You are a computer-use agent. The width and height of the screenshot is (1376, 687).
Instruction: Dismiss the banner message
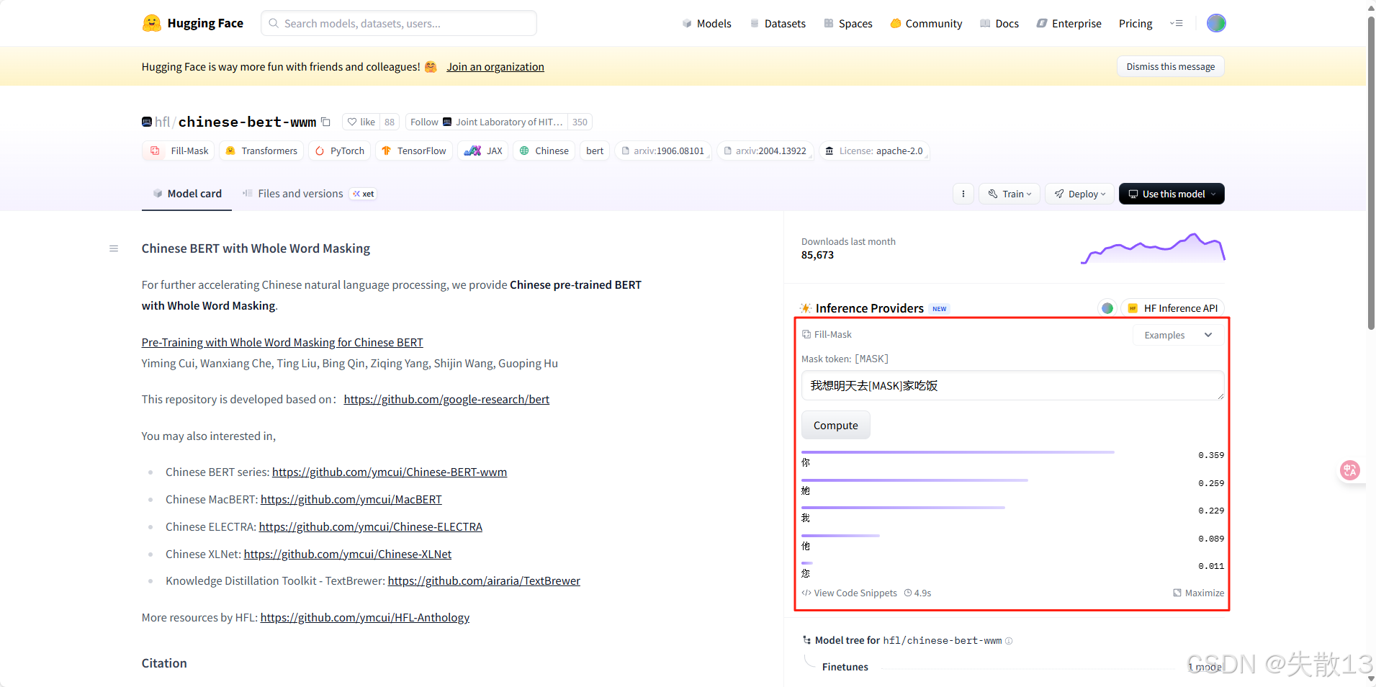click(1170, 66)
